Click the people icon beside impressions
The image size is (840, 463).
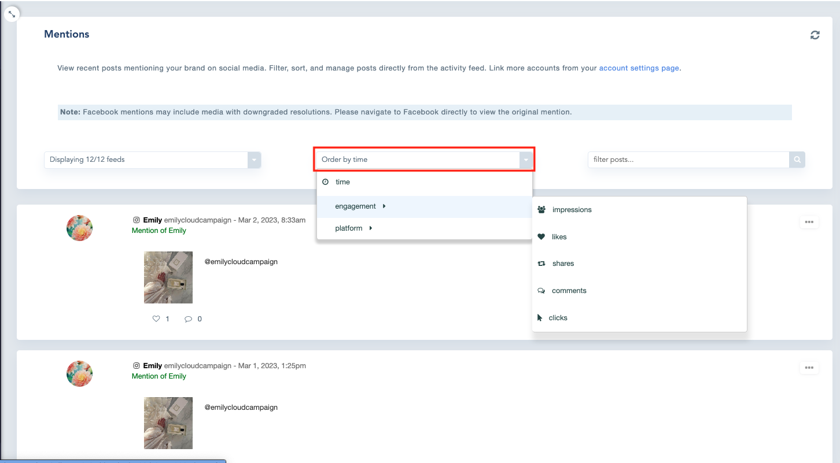pos(541,210)
